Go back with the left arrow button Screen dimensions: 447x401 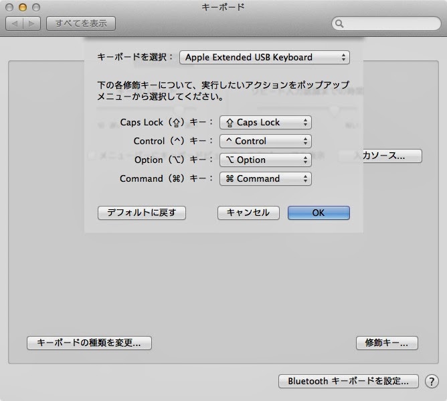coord(14,23)
